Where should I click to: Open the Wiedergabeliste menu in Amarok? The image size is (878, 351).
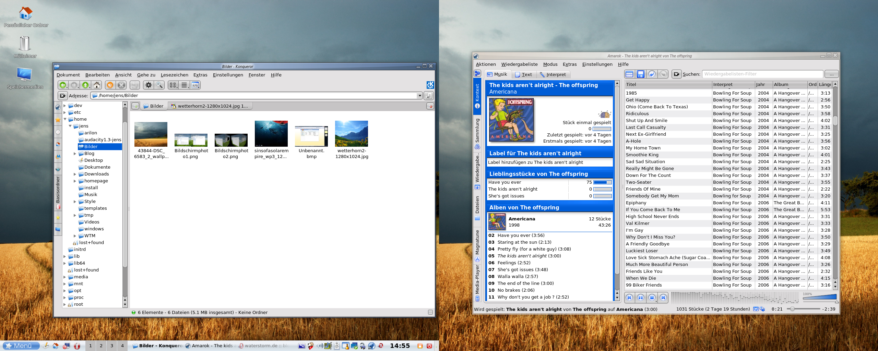[x=520, y=64]
